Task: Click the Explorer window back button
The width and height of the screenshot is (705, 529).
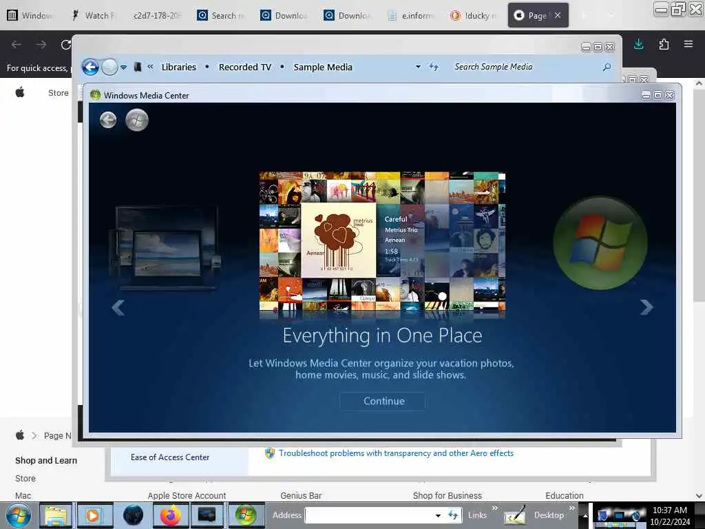Action: point(90,68)
